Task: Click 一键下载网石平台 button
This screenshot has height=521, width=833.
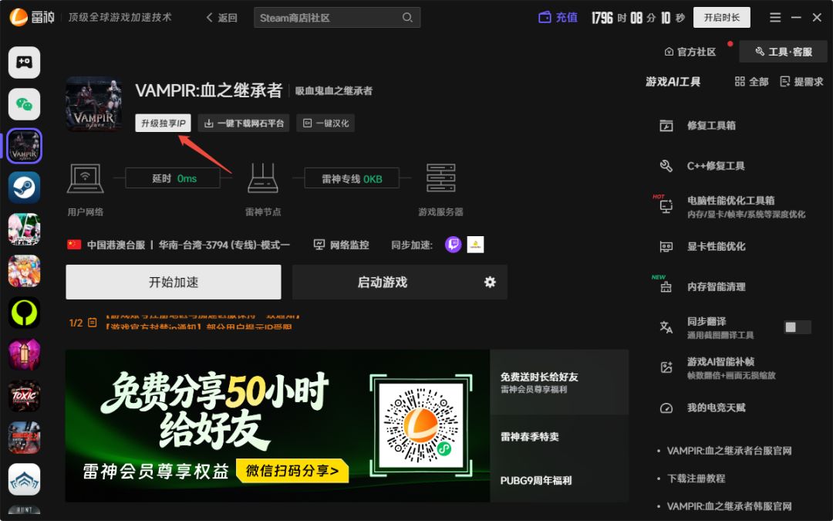Action: (x=244, y=123)
